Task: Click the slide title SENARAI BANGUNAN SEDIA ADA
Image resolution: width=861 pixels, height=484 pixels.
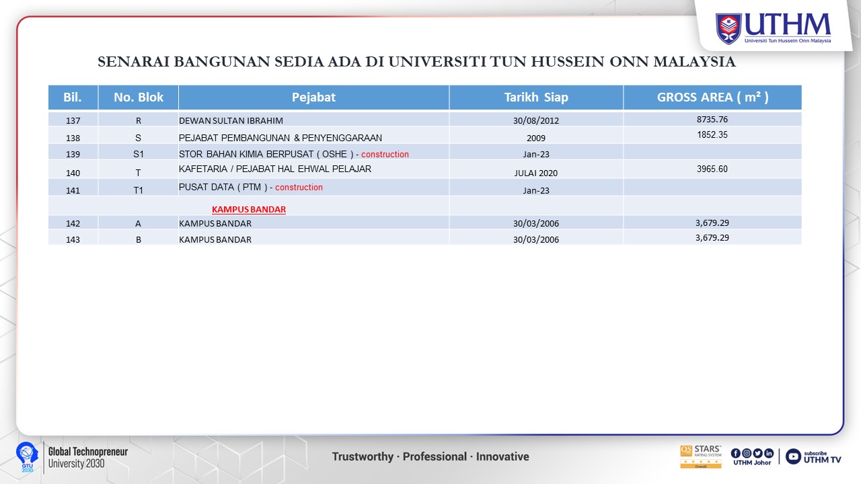Action: pyautogui.click(x=416, y=63)
